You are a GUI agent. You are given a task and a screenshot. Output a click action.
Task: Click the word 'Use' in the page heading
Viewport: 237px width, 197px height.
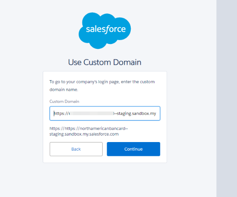tap(75, 62)
